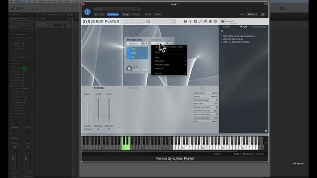Click the browser search magnifier icon
Screen dimensions: 317x178
[222, 31]
